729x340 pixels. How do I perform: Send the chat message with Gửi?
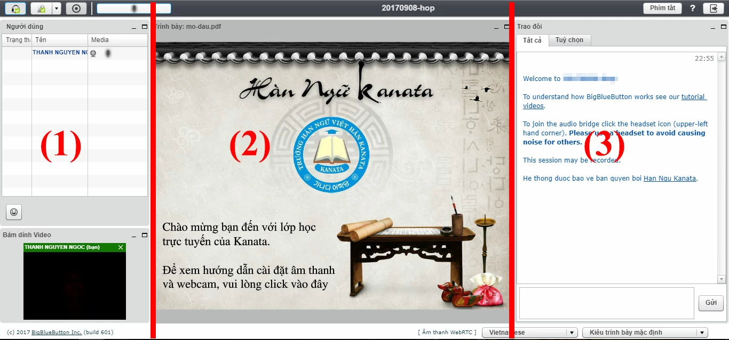point(711,302)
